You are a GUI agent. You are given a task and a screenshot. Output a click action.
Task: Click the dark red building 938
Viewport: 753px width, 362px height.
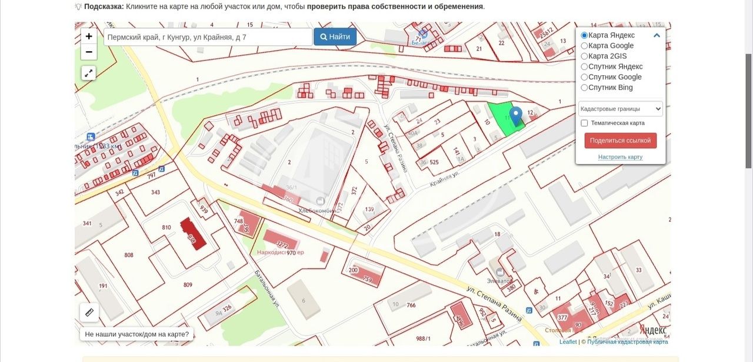tap(193, 233)
